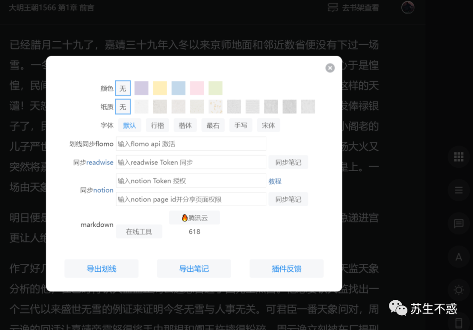This screenshot has width=473, height=330.
Task: Choose the light green color swatch
Action: coord(215,88)
